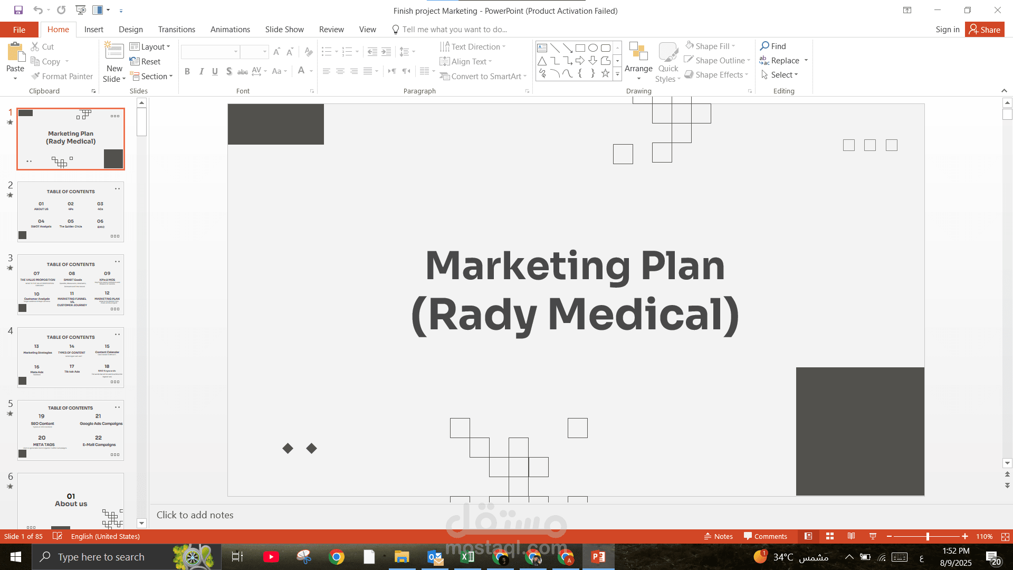Open PowerPoint from the taskbar

pyautogui.click(x=598, y=557)
